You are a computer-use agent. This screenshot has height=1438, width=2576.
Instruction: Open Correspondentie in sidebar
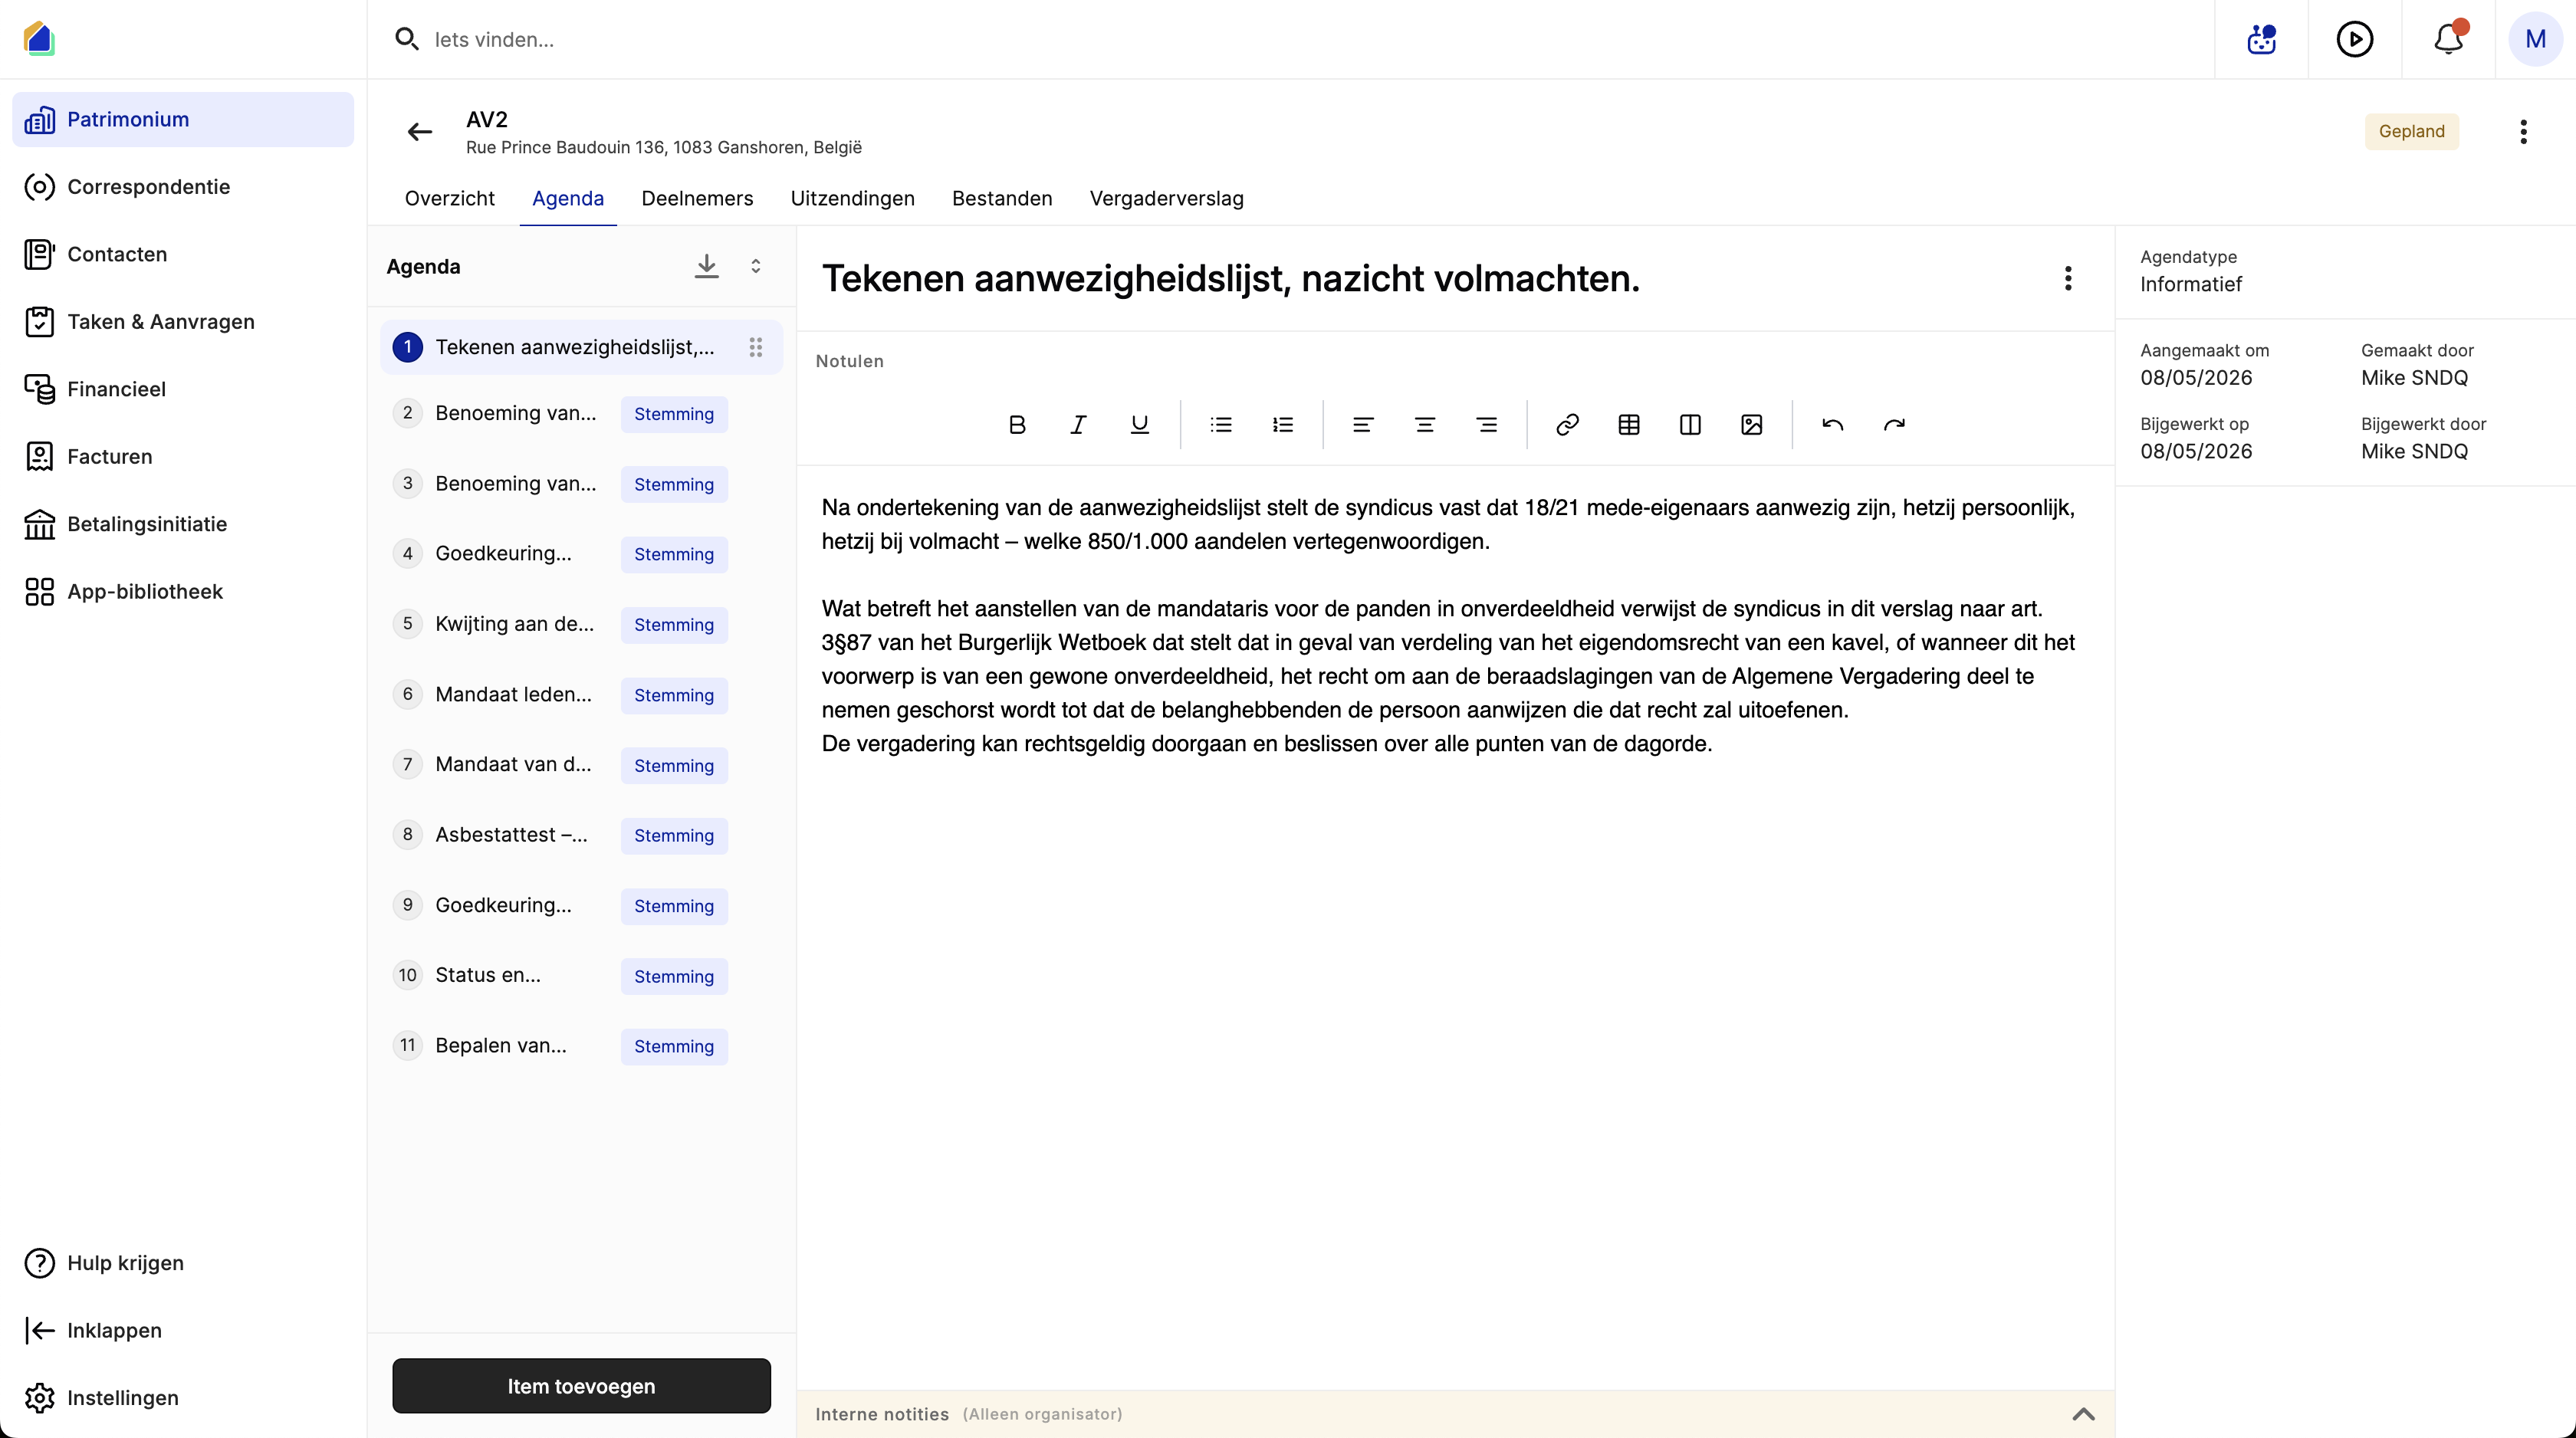183,187
